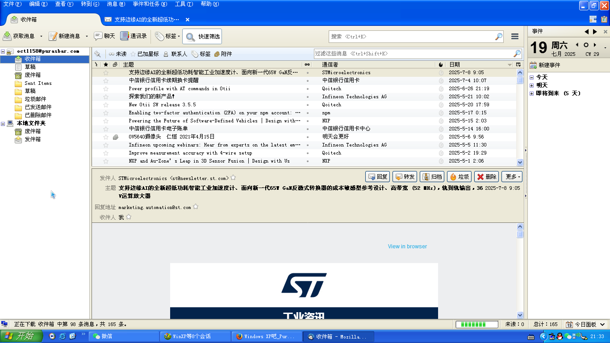
Task: Sort by the Subject (主题) column header
Action: [x=212, y=65]
